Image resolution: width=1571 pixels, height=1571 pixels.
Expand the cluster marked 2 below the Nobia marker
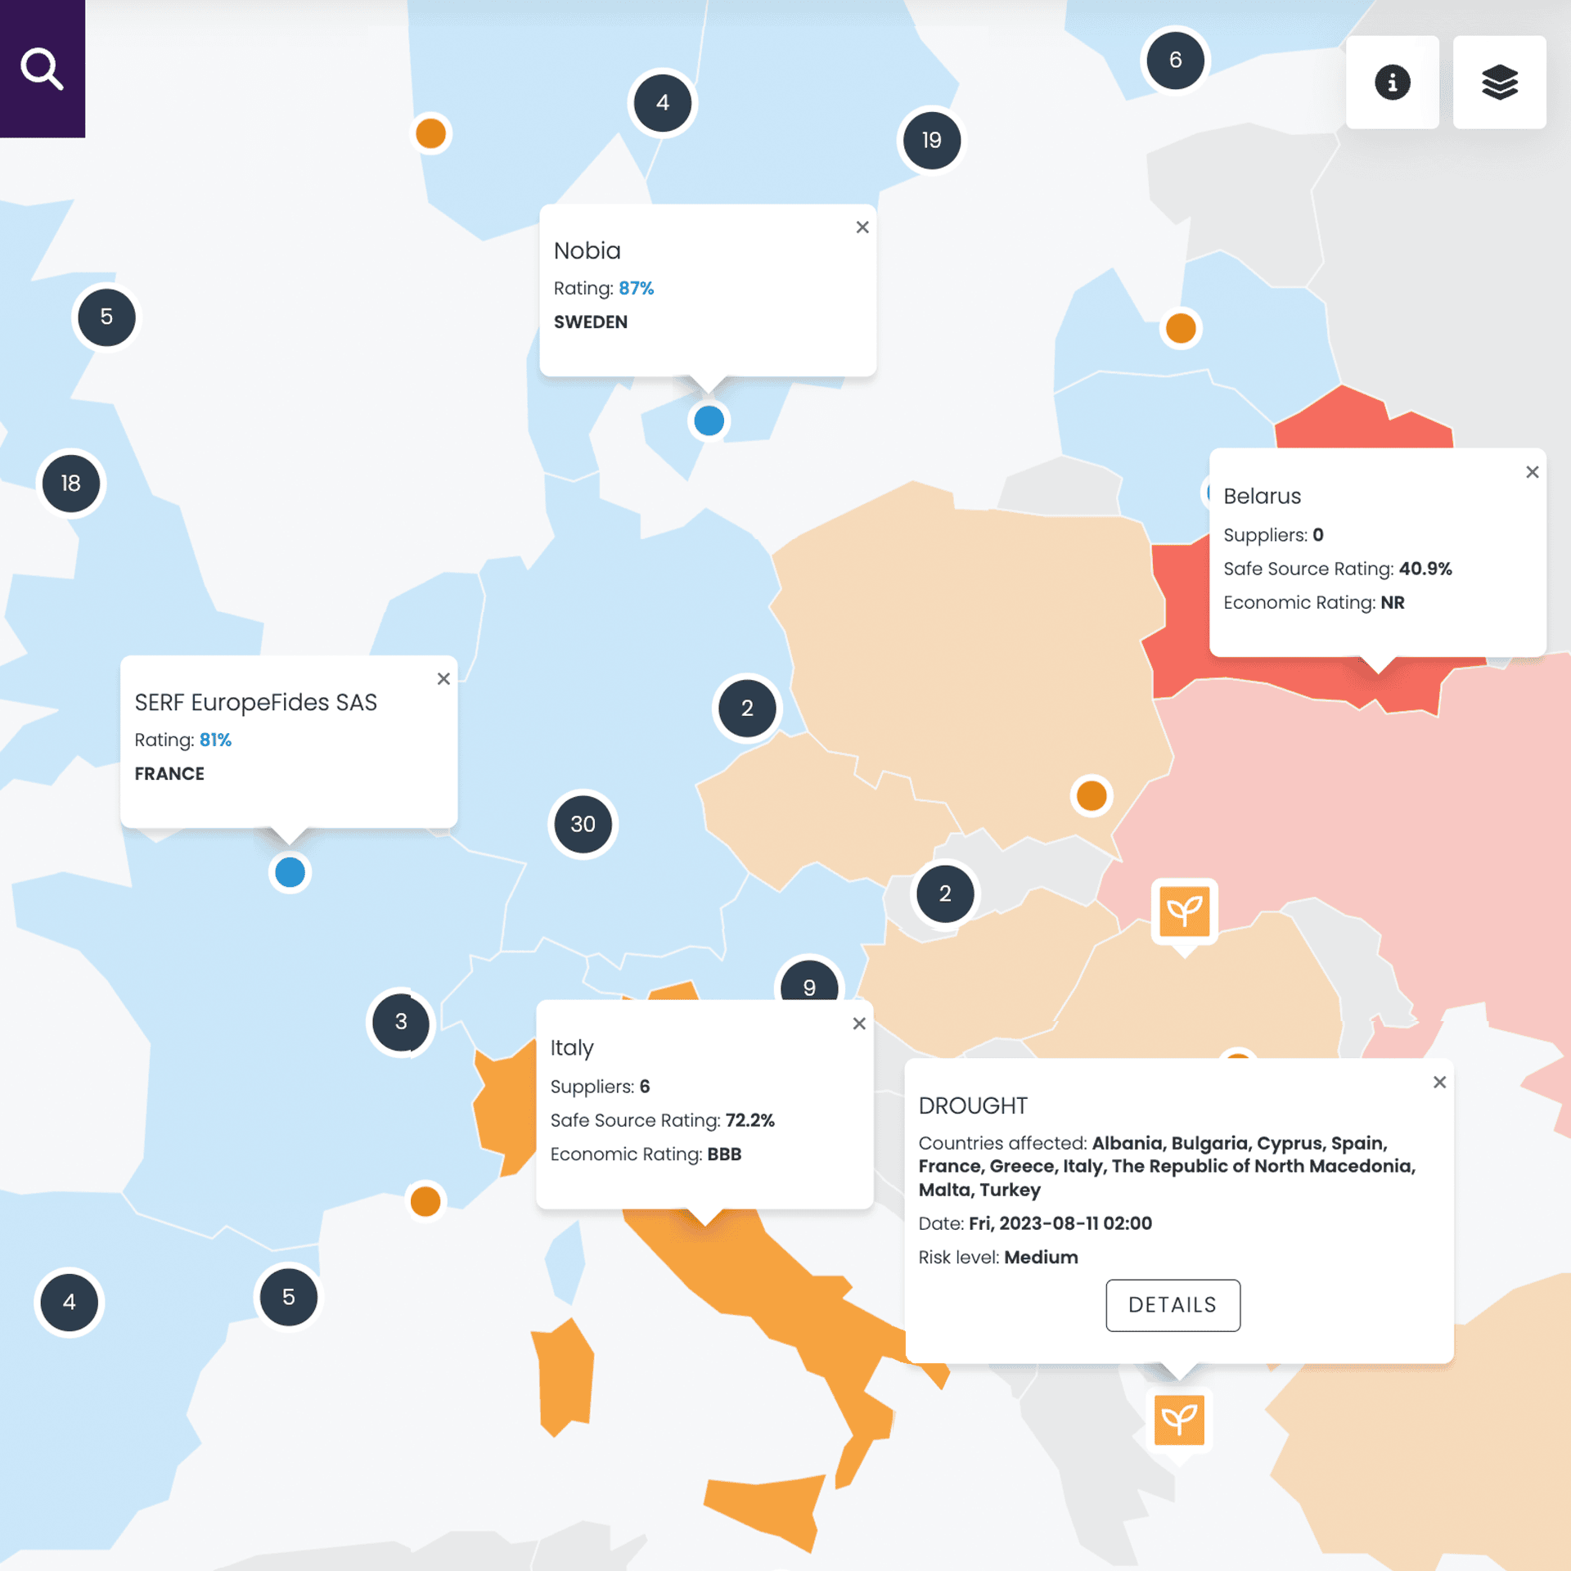747,709
